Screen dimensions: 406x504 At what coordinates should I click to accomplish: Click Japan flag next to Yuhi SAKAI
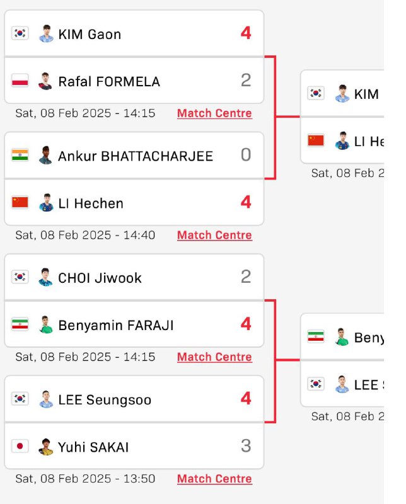pyautogui.click(x=20, y=446)
